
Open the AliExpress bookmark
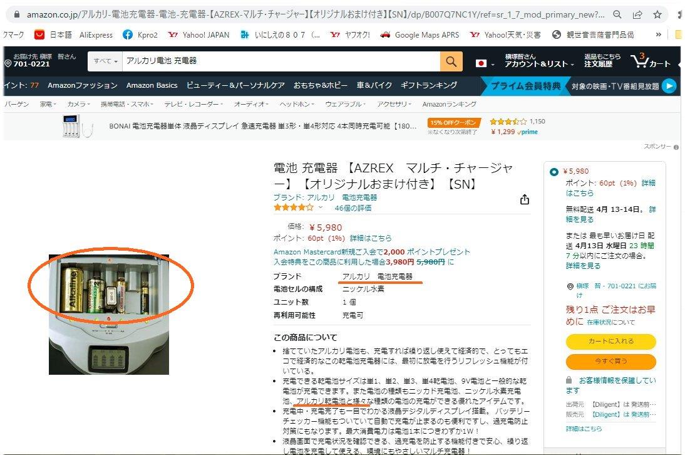click(96, 35)
